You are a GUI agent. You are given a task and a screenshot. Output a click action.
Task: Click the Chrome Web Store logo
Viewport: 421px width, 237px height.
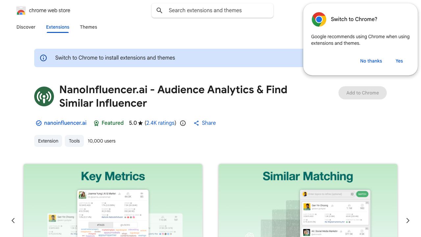(x=21, y=11)
